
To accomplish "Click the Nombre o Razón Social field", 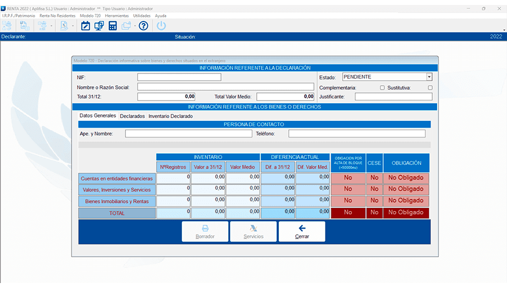I will (x=225, y=87).
